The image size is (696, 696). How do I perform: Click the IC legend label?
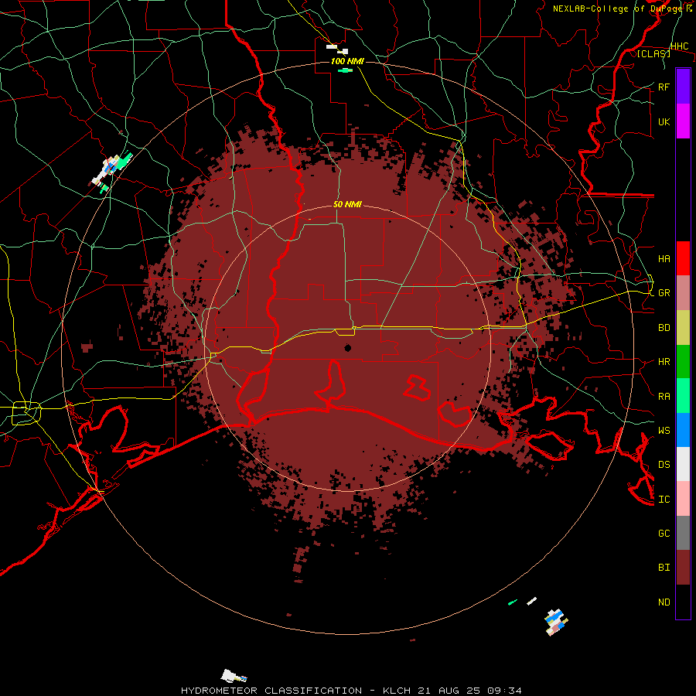664,500
